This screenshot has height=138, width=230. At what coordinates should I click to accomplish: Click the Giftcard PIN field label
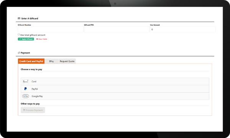tap(89, 25)
